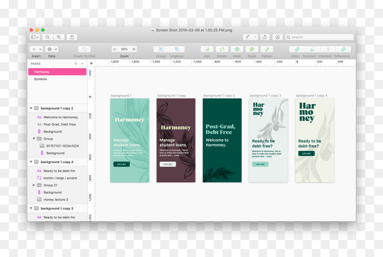Expand the 'Group 21' layer folder
The image size is (383, 257).
tap(34, 185)
